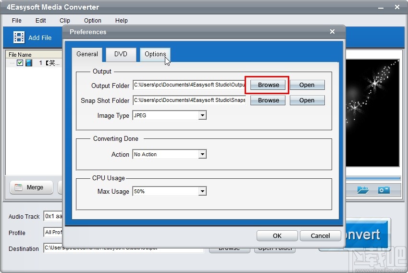
Task: Click OK in the Preferences dialog
Action: [x=277, y=236]
